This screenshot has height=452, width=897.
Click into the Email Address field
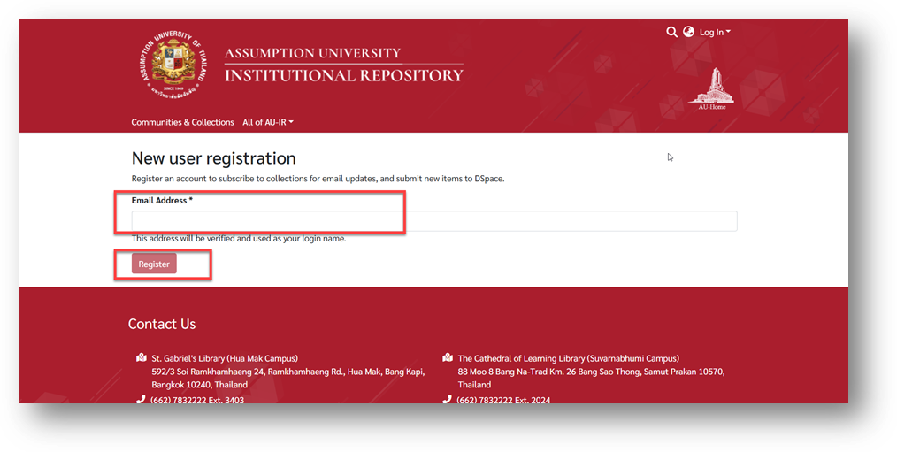(433, 221)
